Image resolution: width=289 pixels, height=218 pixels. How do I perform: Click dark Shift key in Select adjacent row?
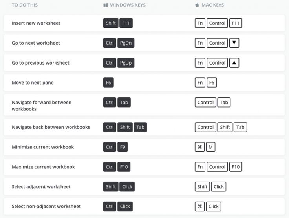click(111, 187)
